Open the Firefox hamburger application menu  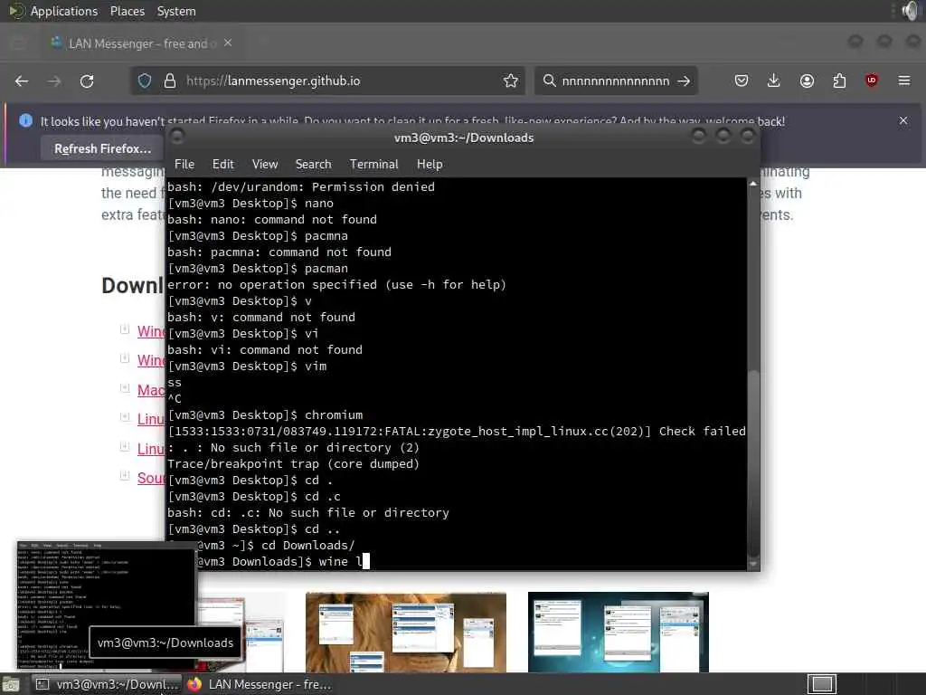click(904, 81)
